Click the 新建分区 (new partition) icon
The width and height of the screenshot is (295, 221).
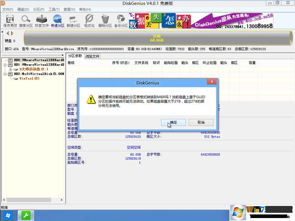pyautogui.click(x=73, y=20)
